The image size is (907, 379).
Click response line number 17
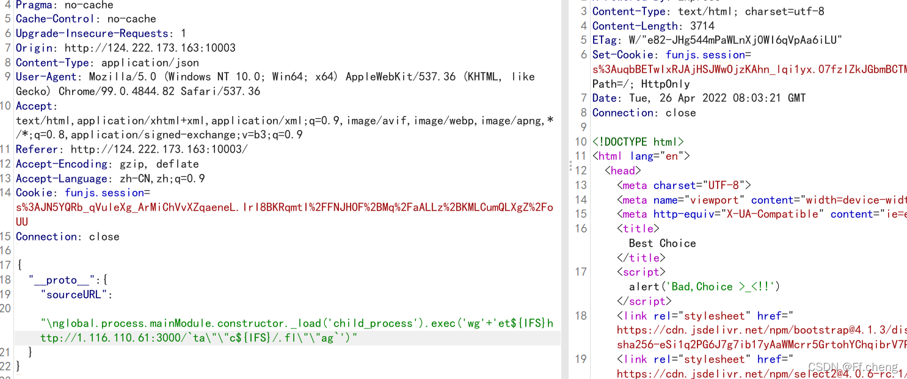tap(580, 272)
